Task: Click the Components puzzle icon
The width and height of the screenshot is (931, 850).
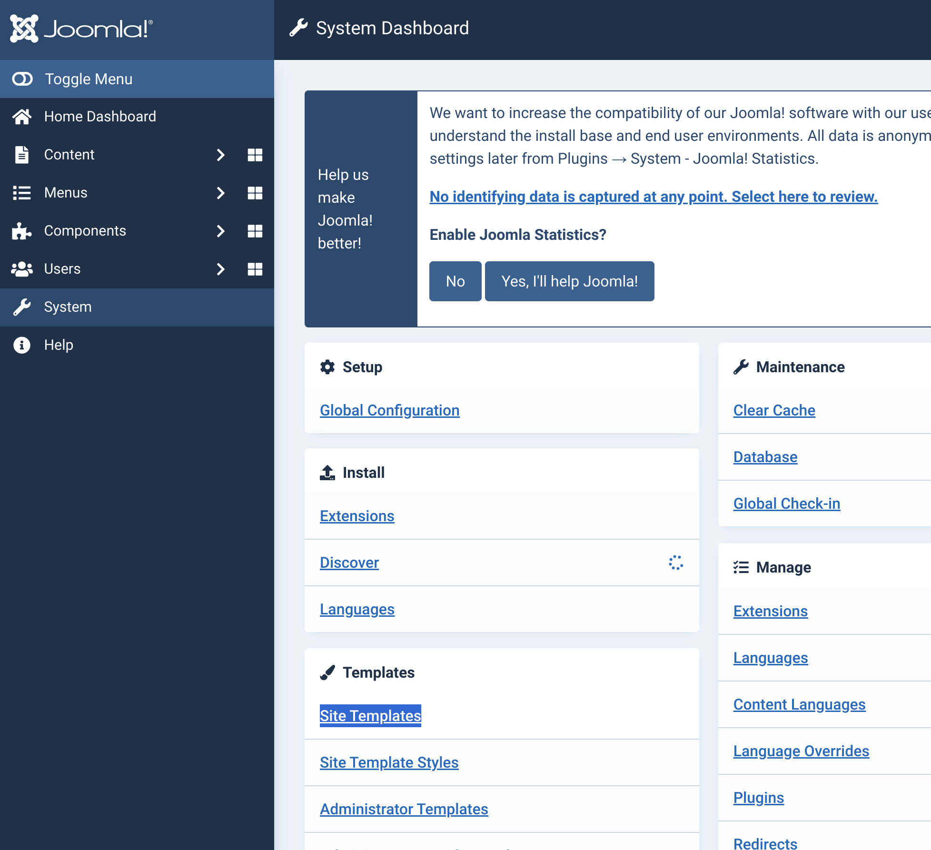Action: click(22, 231)
